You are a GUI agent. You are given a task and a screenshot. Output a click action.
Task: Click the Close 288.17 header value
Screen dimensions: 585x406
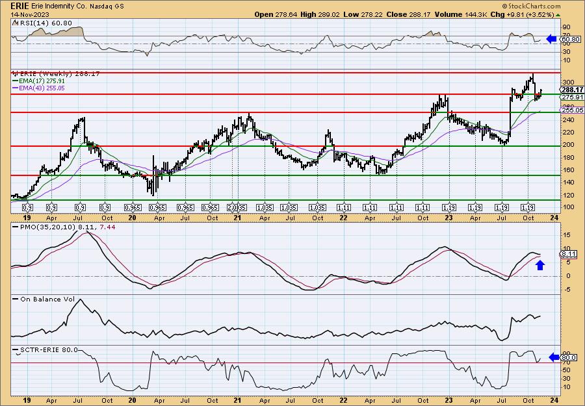point(408,14)
